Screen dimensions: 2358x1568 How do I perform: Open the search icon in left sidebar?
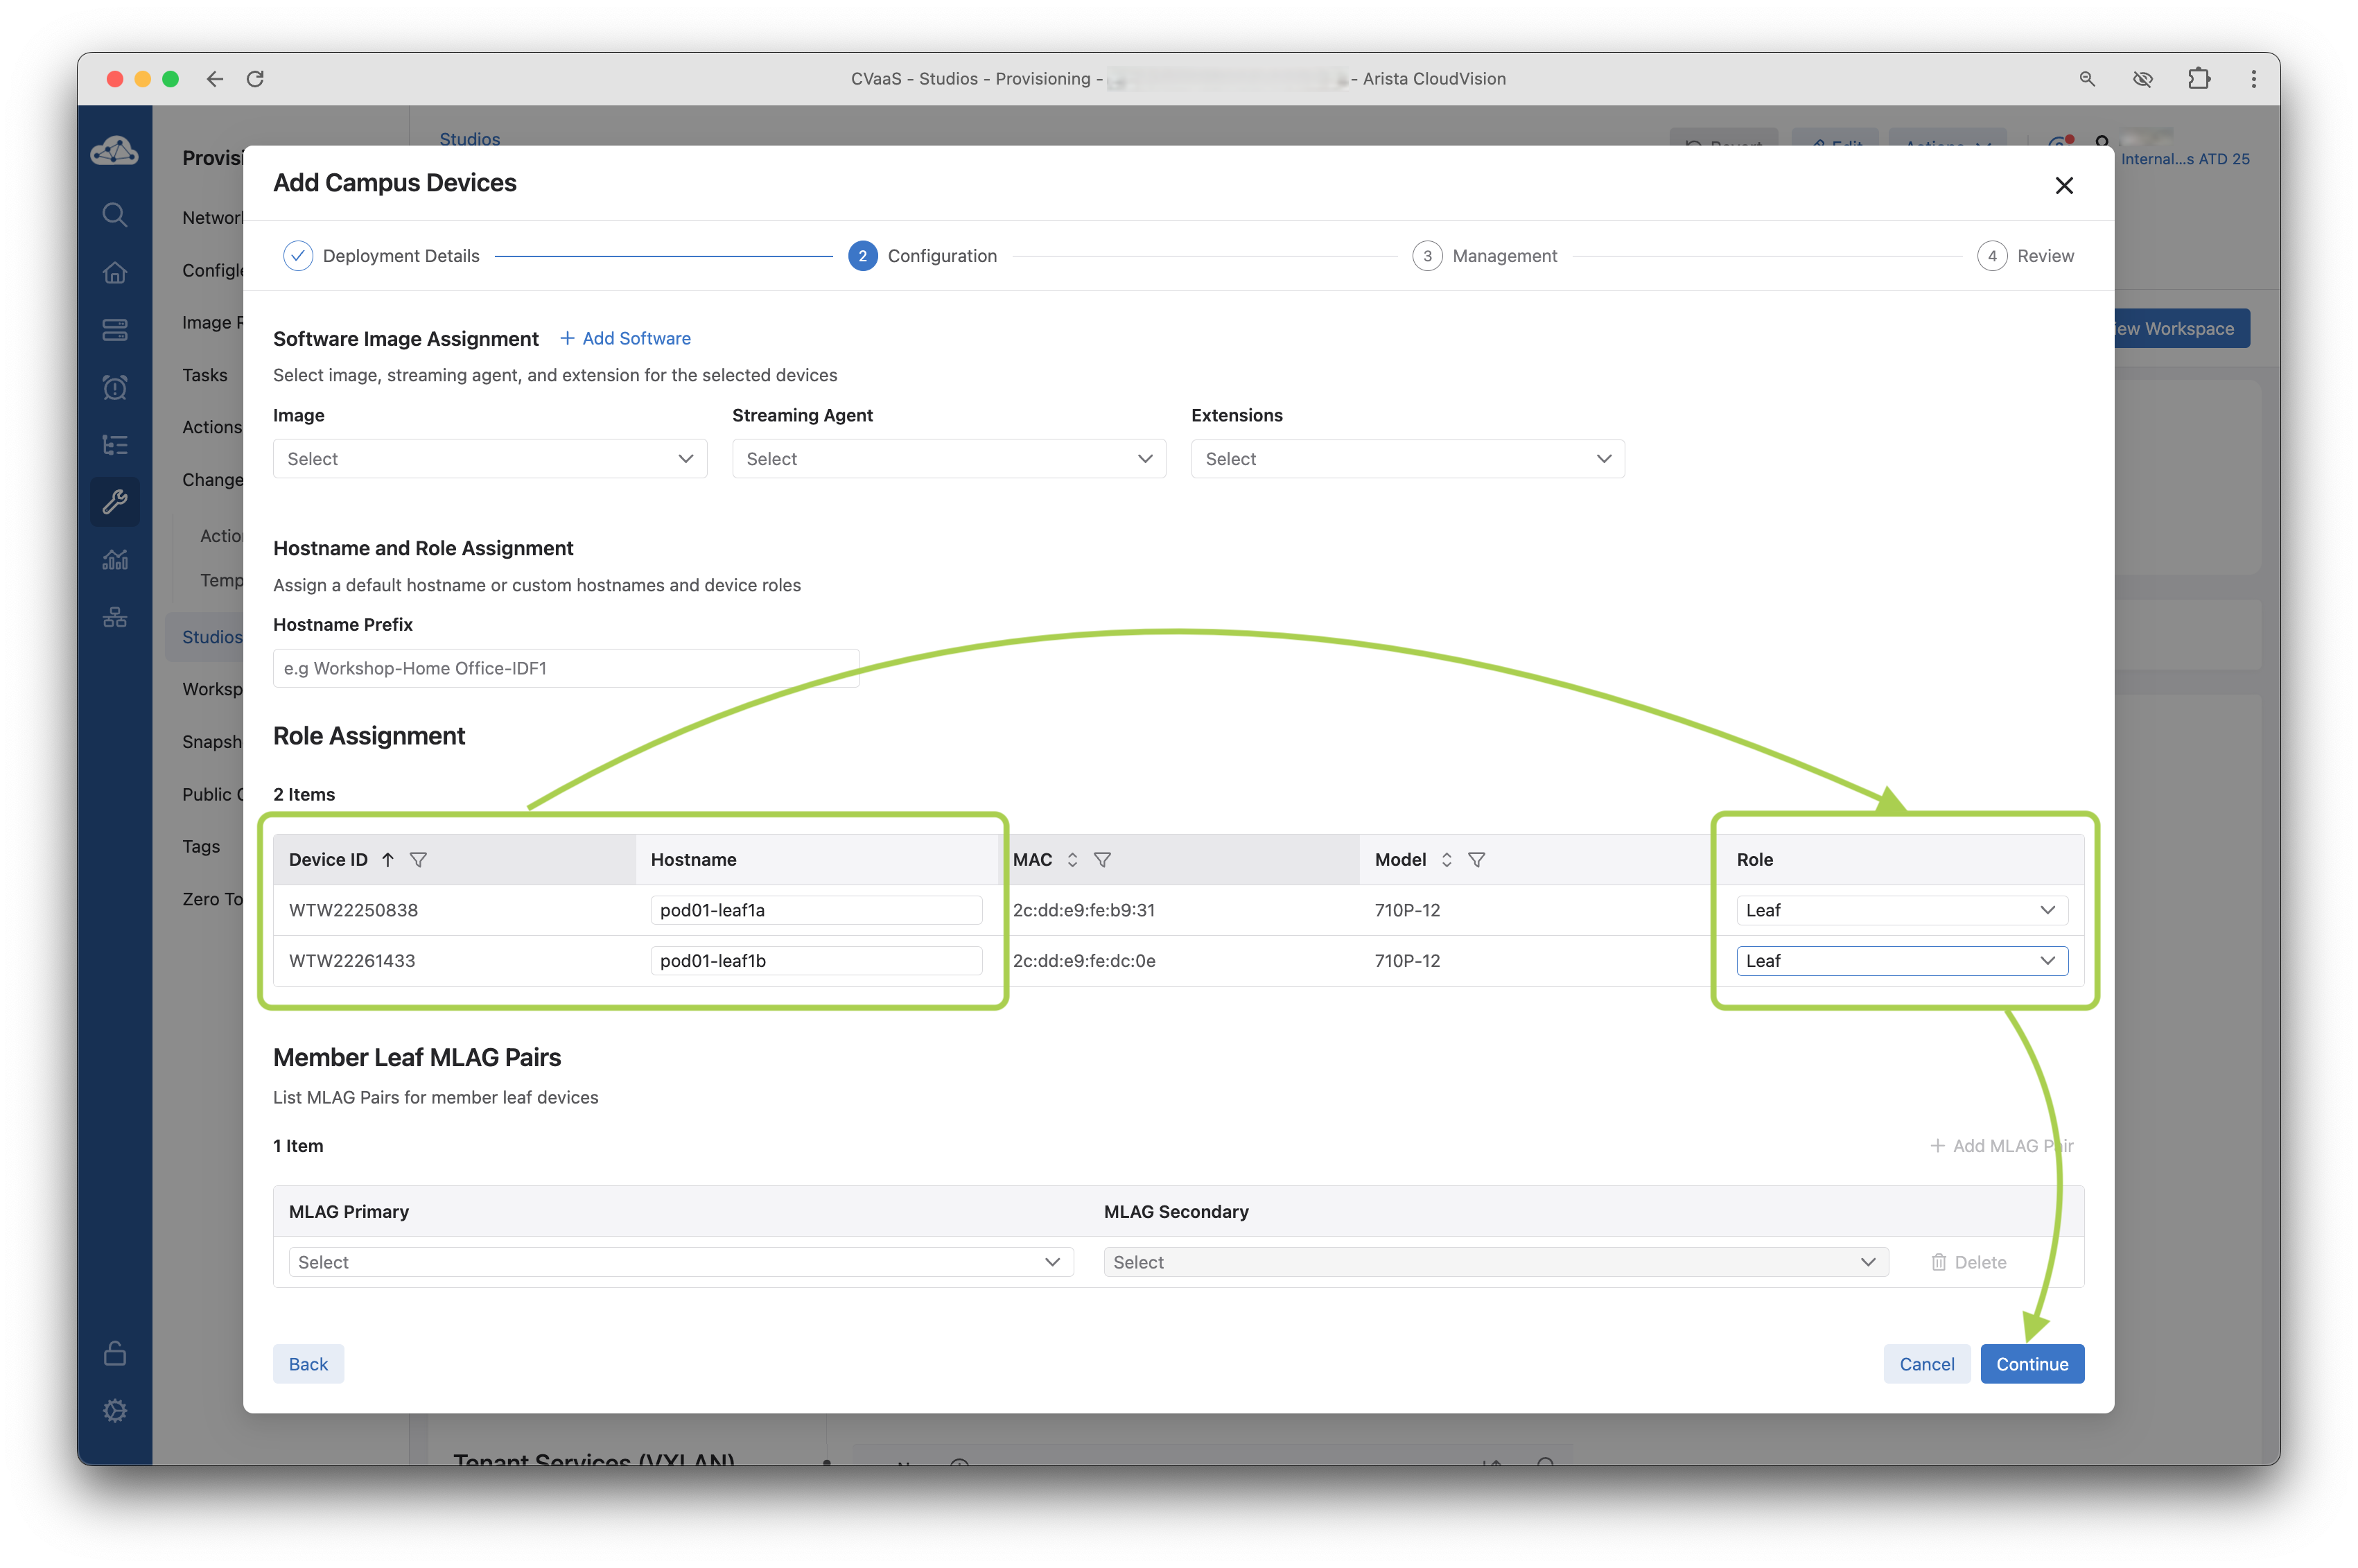[115, 215]
